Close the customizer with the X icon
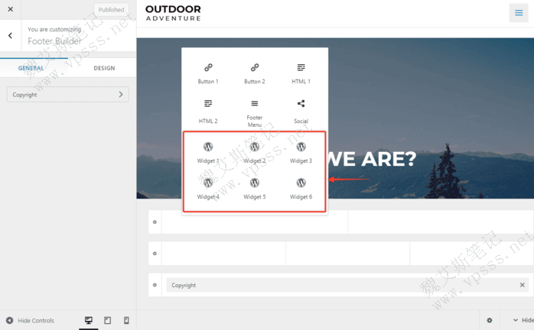The width and height of the screenshot is (534, 330). click(x=10, y=9)
